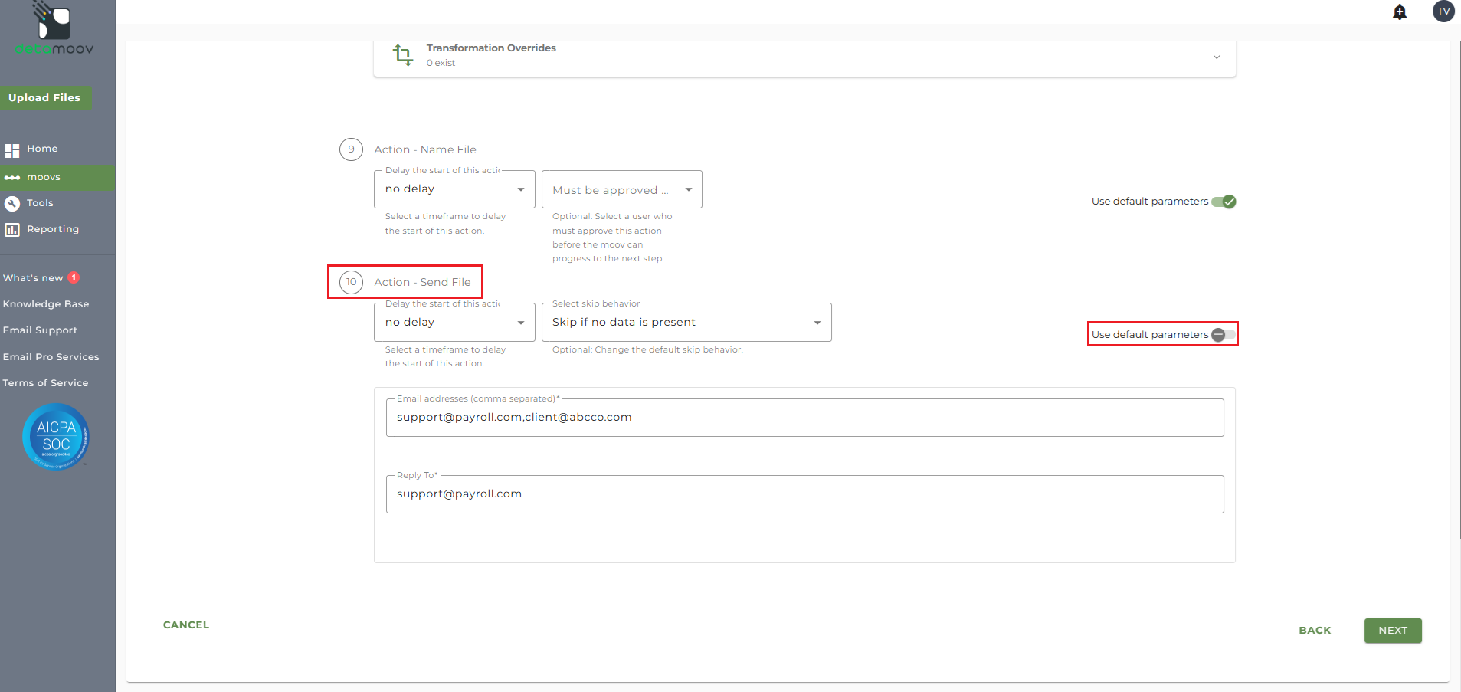The width and height of the screenshot is (1461, 692).
Task: Click the Reporting chart icon
Action: coord(12,230)
